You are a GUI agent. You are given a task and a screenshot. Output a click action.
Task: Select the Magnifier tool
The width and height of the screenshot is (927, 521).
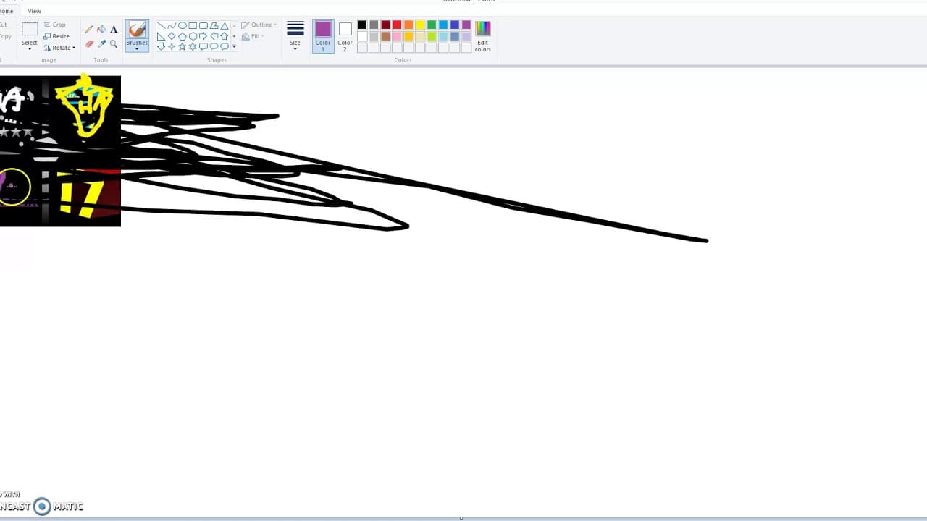(x=114, y=44)
